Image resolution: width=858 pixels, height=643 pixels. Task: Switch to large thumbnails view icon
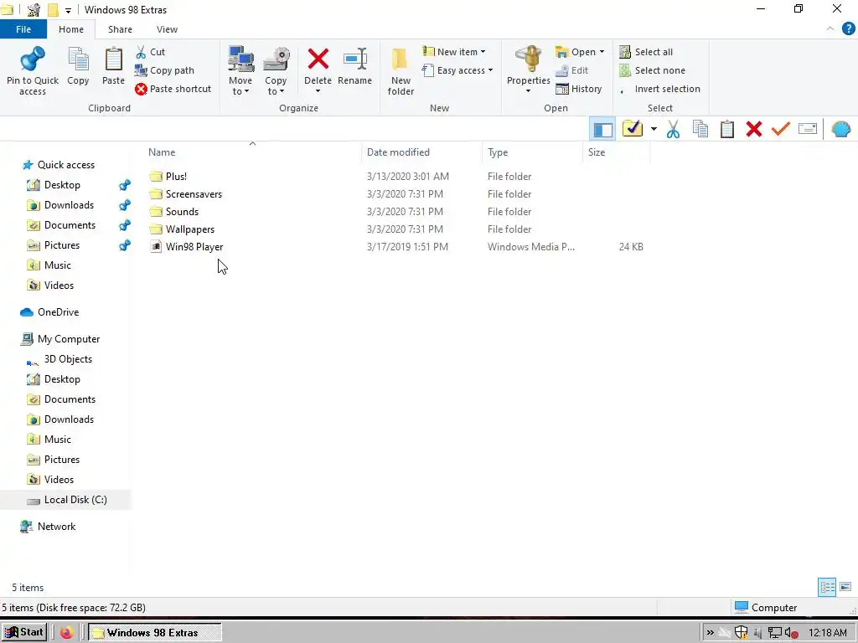tap(845, 587)
